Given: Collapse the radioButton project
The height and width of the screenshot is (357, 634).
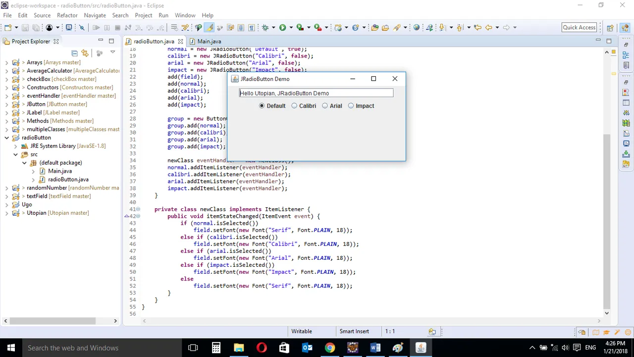Looking at the screenshot, I should tap(7, 137).
